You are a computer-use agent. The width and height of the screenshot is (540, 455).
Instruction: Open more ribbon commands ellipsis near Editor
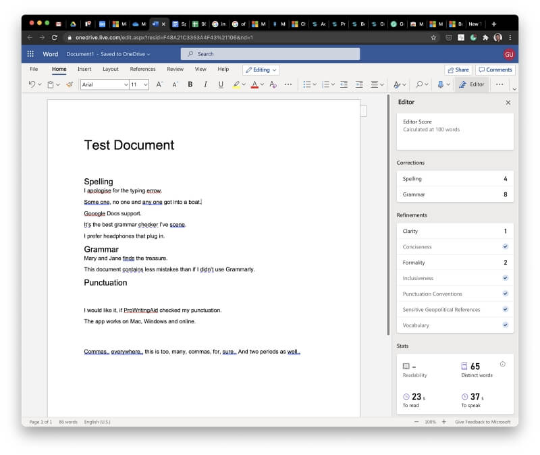pos(500,84)
